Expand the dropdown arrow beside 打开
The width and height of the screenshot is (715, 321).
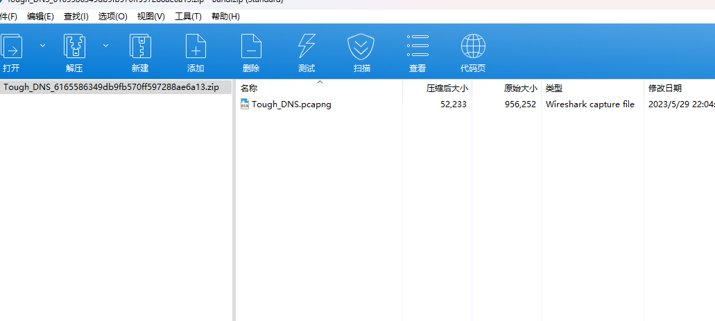coord(42,46)
